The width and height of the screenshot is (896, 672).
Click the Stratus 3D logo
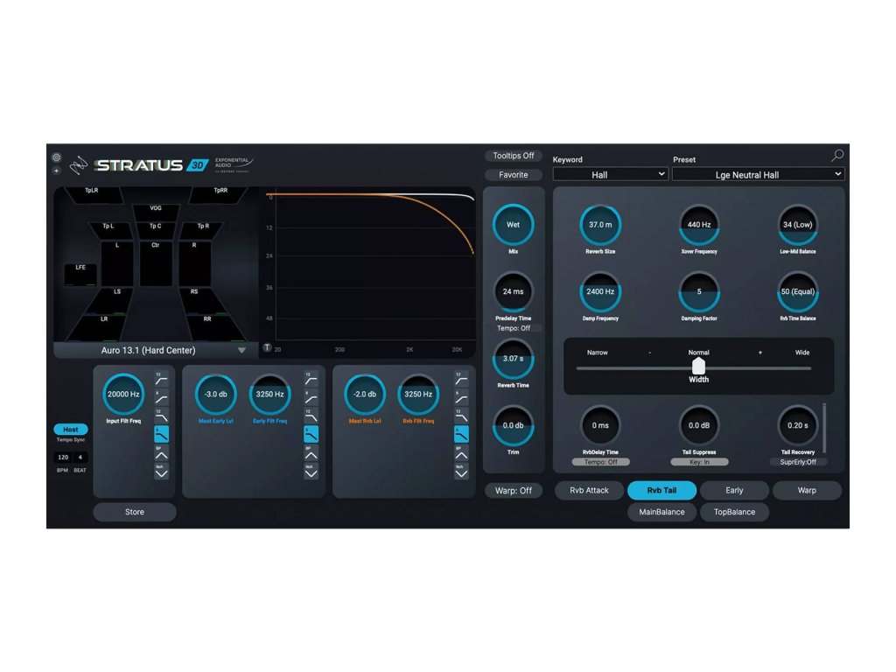coord(152,165)
